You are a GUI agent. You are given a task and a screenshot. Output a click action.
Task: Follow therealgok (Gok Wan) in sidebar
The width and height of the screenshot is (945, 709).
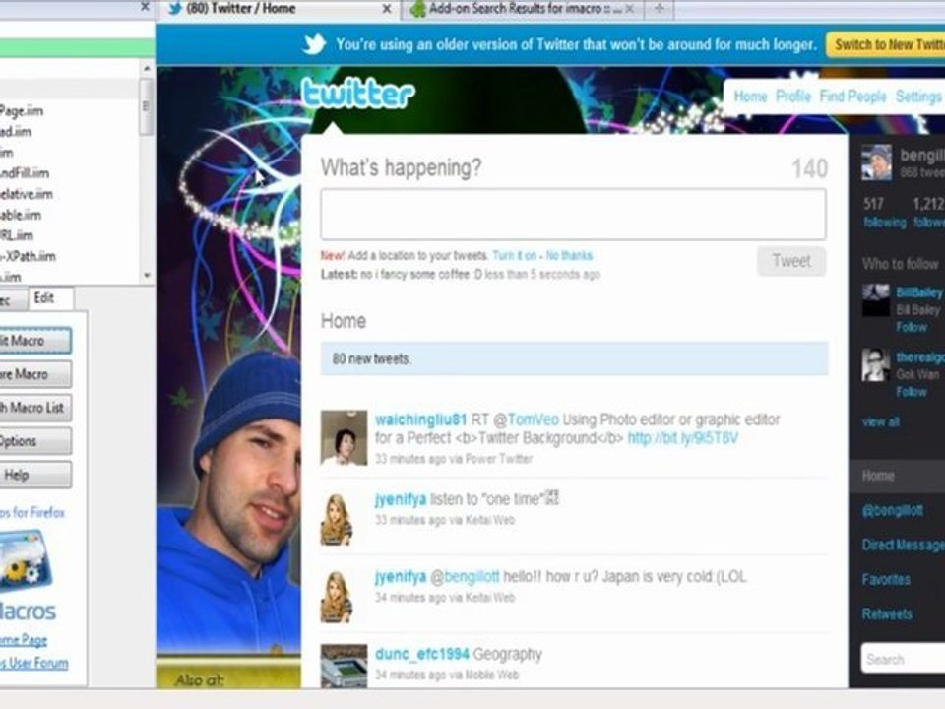[912, 393]
